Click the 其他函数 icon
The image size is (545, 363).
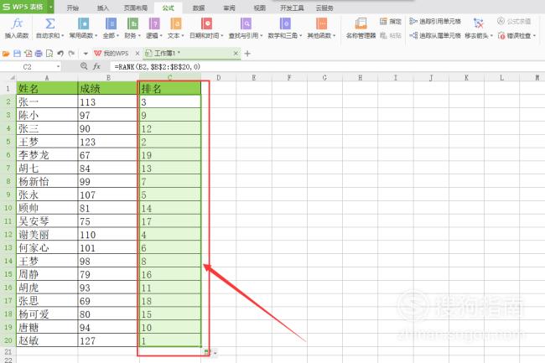coord(321,23)
